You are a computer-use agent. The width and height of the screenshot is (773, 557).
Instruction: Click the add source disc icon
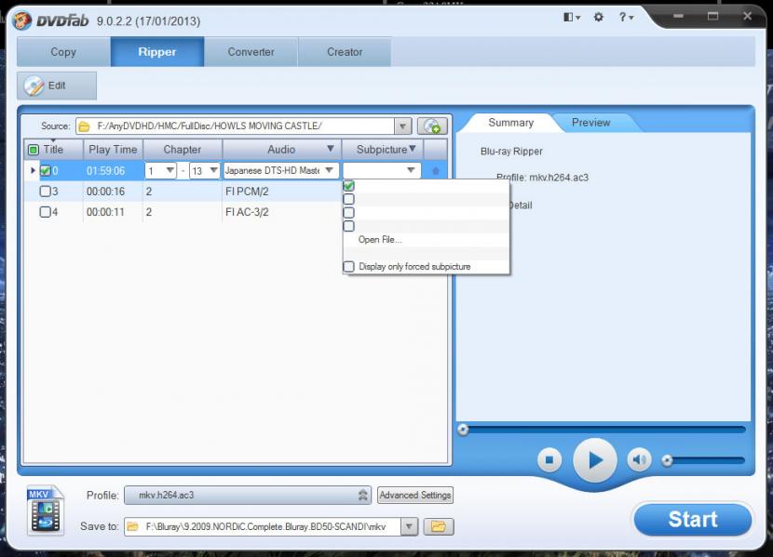[x=432, y=126]
